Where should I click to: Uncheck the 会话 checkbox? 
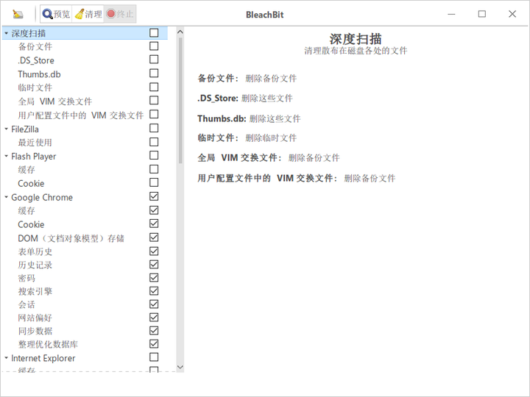click(x=154, y=304)
